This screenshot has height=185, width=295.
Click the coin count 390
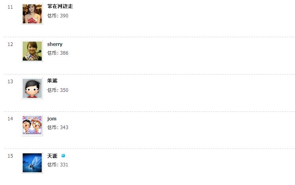[64, 16]
